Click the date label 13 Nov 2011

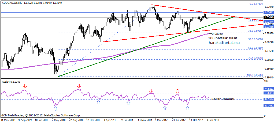click(145, 120)
